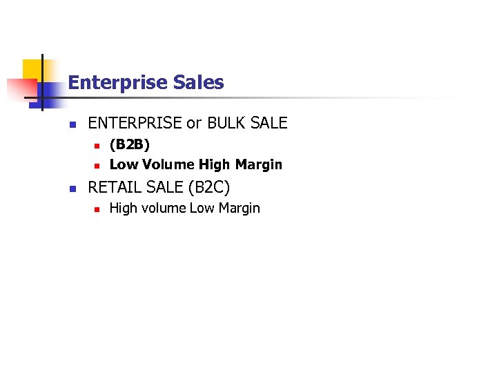Screen dimensions: 497x373
Task: Select the "Enterprise Sales" slide title
Action: [x=146, y=83]
